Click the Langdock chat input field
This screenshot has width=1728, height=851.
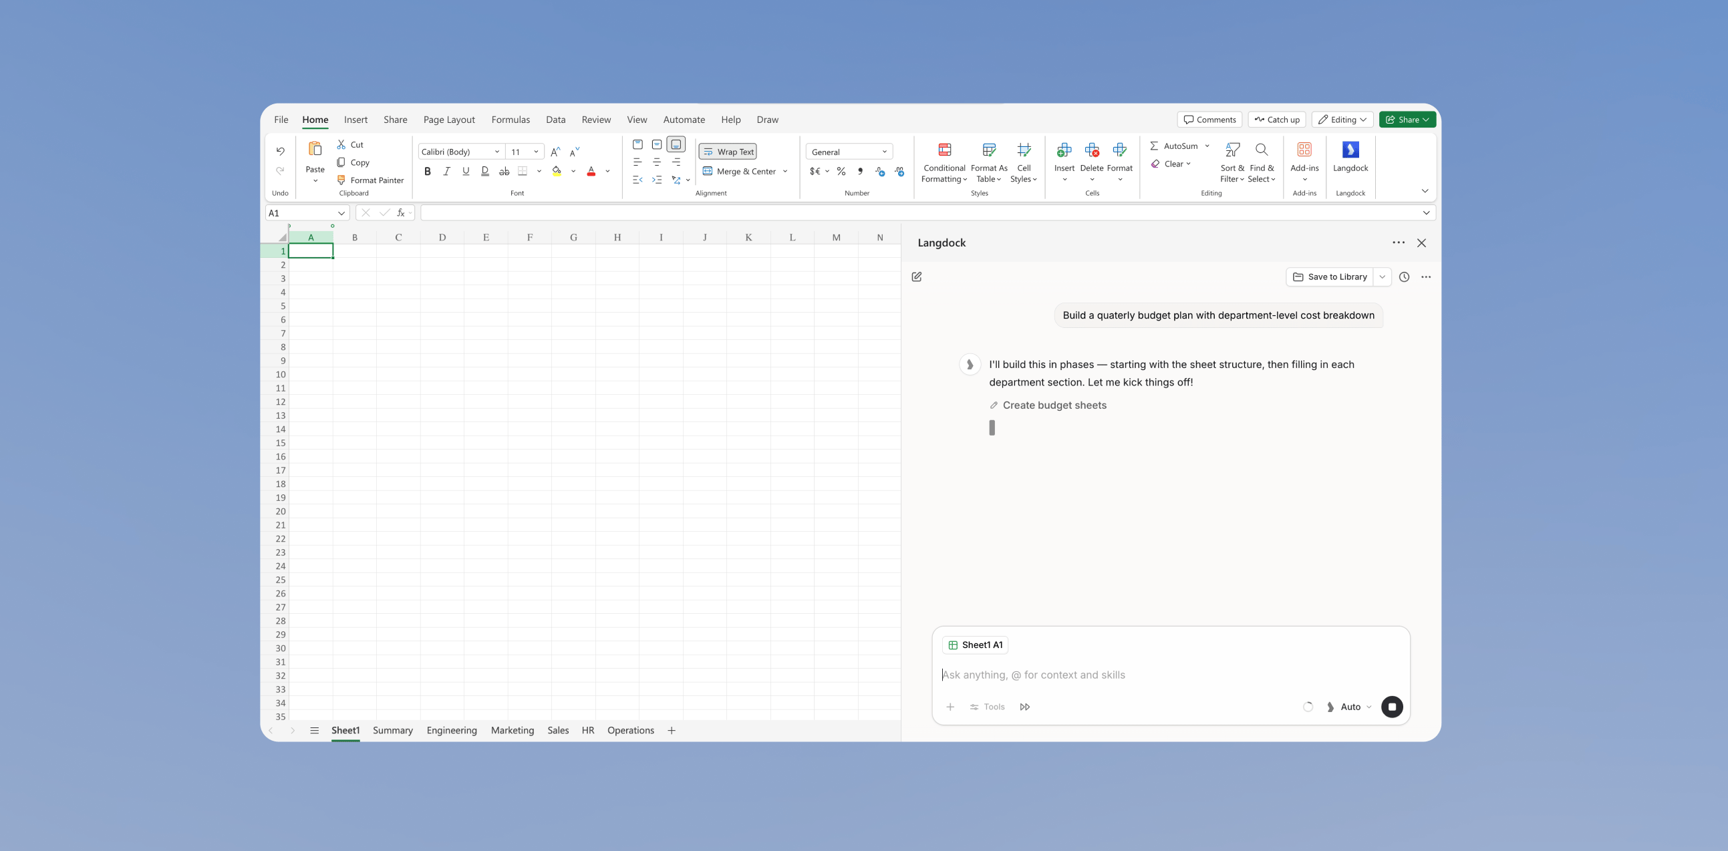coord(1170,675)
